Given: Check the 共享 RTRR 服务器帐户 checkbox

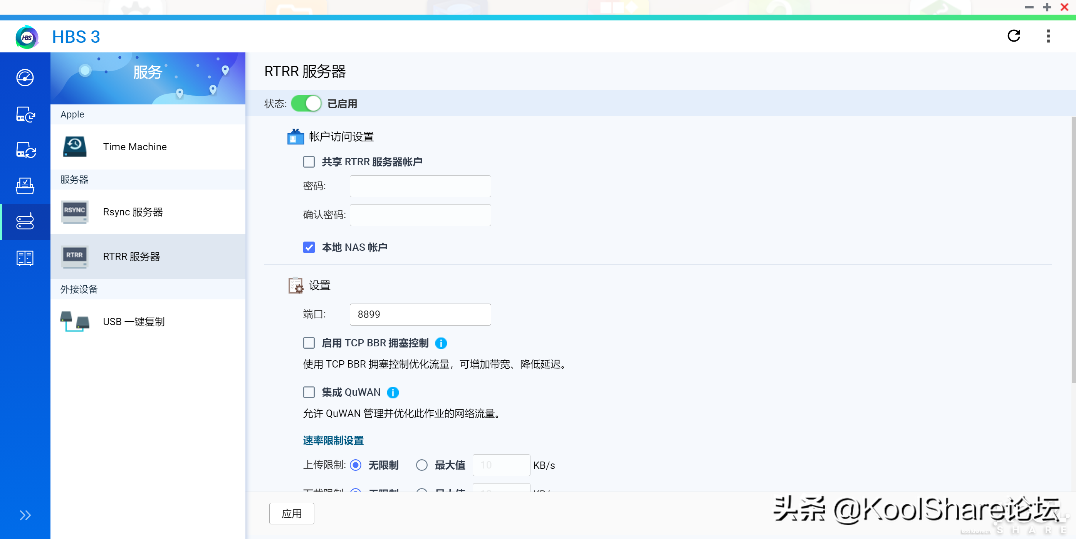Looking at the screenshot, I should 309,162.
